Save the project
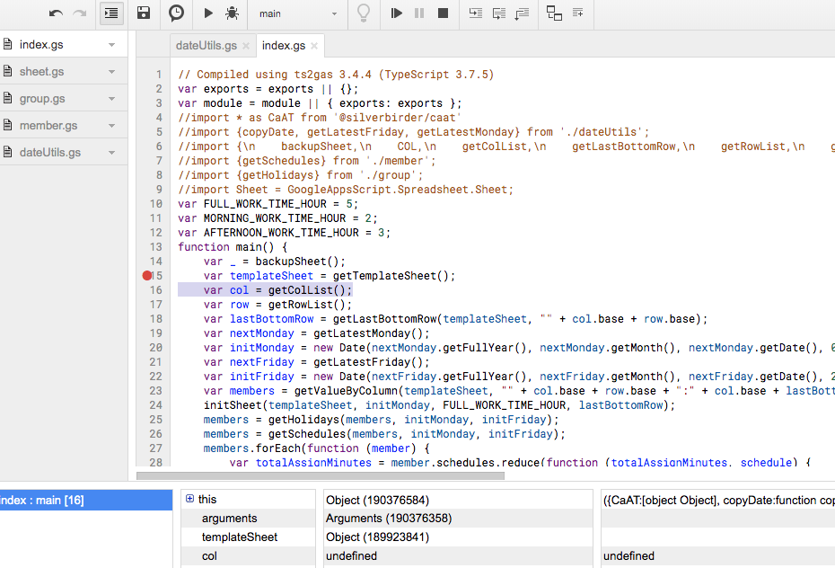Image resolution: width=835 pixels, height=568 pixels. tap(144, 13)
